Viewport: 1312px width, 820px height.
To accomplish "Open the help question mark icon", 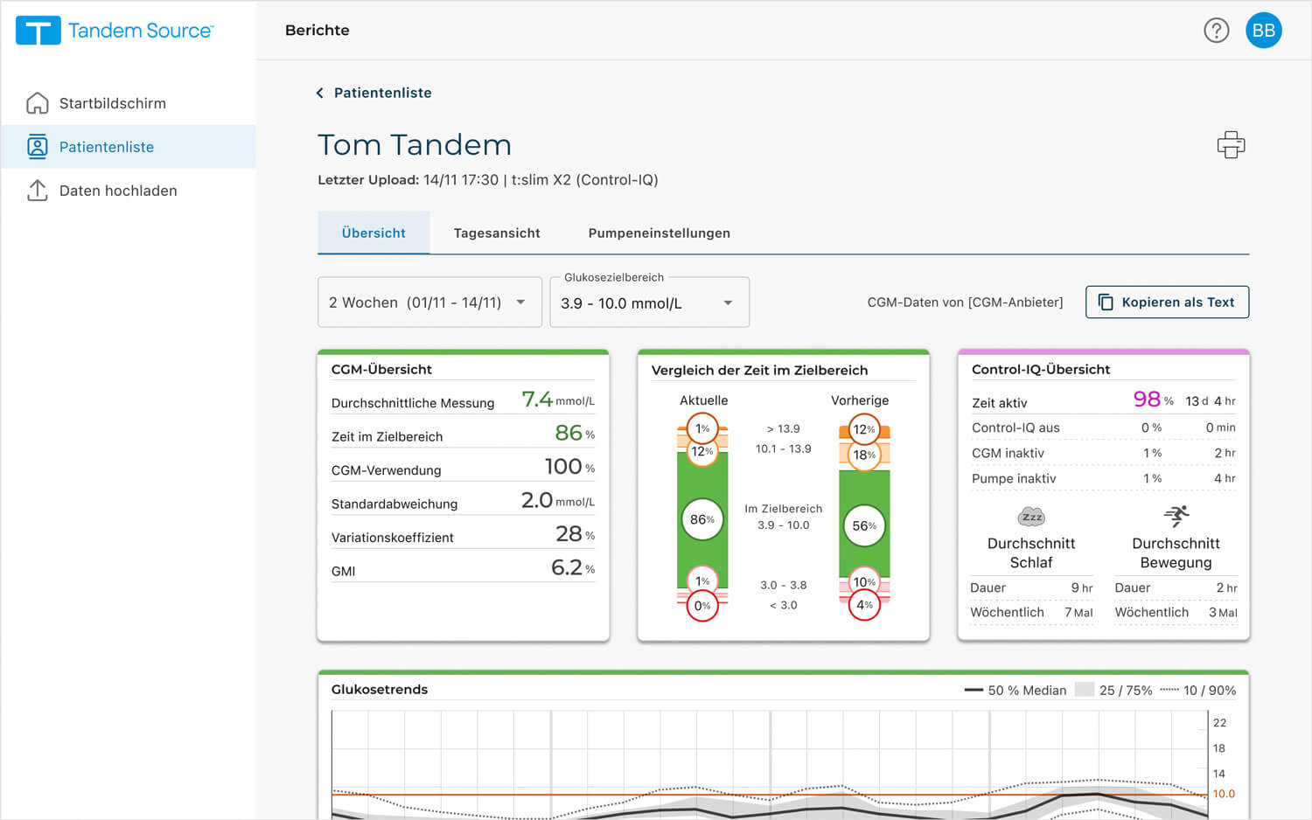I will pos(1217,31).
